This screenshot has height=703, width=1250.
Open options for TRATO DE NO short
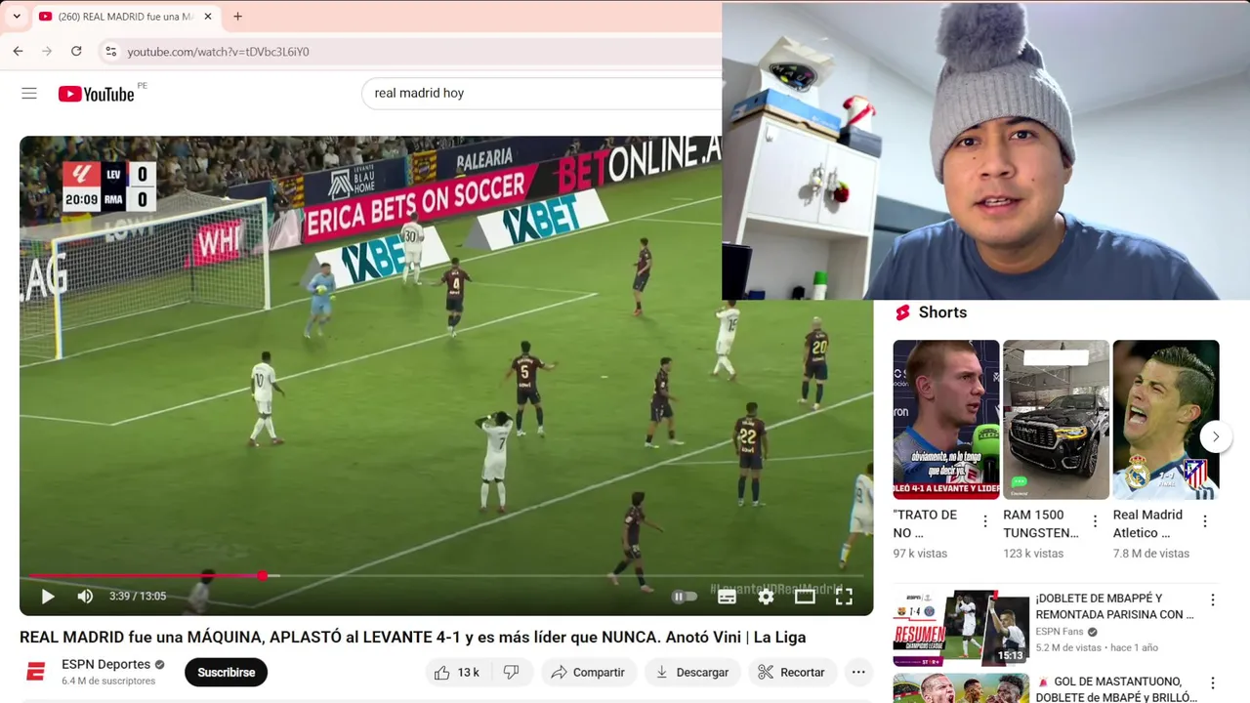coord(984,521)
